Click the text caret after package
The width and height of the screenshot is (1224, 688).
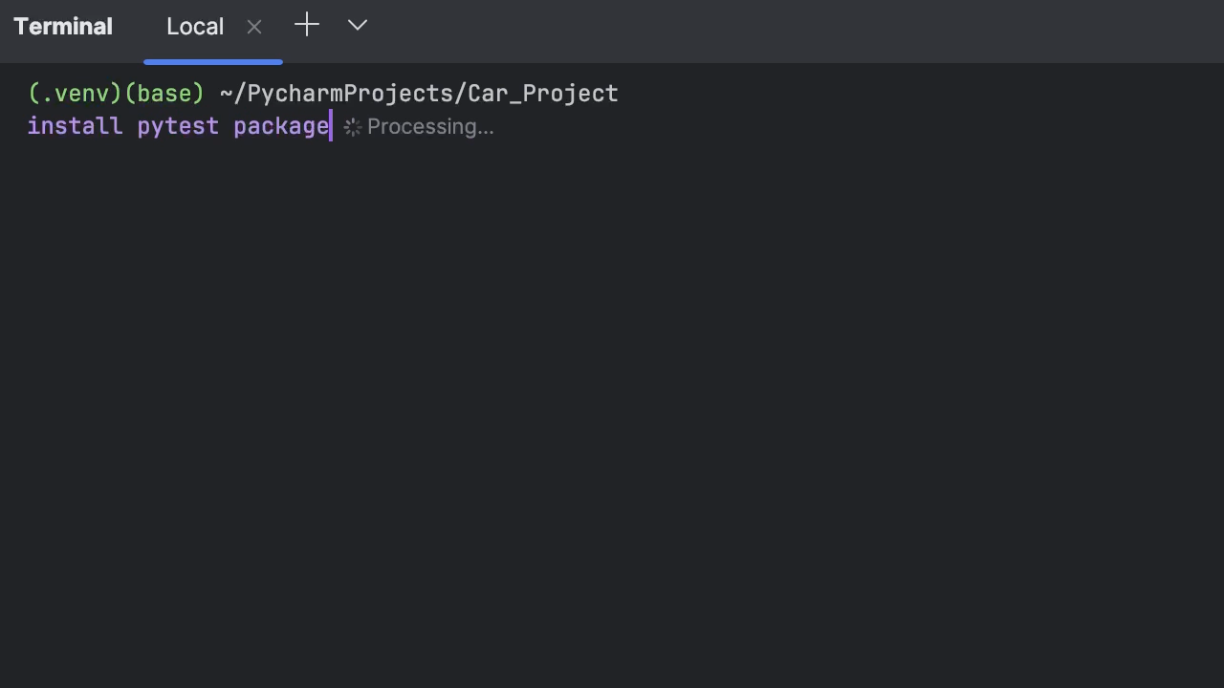tap(331, 126)
